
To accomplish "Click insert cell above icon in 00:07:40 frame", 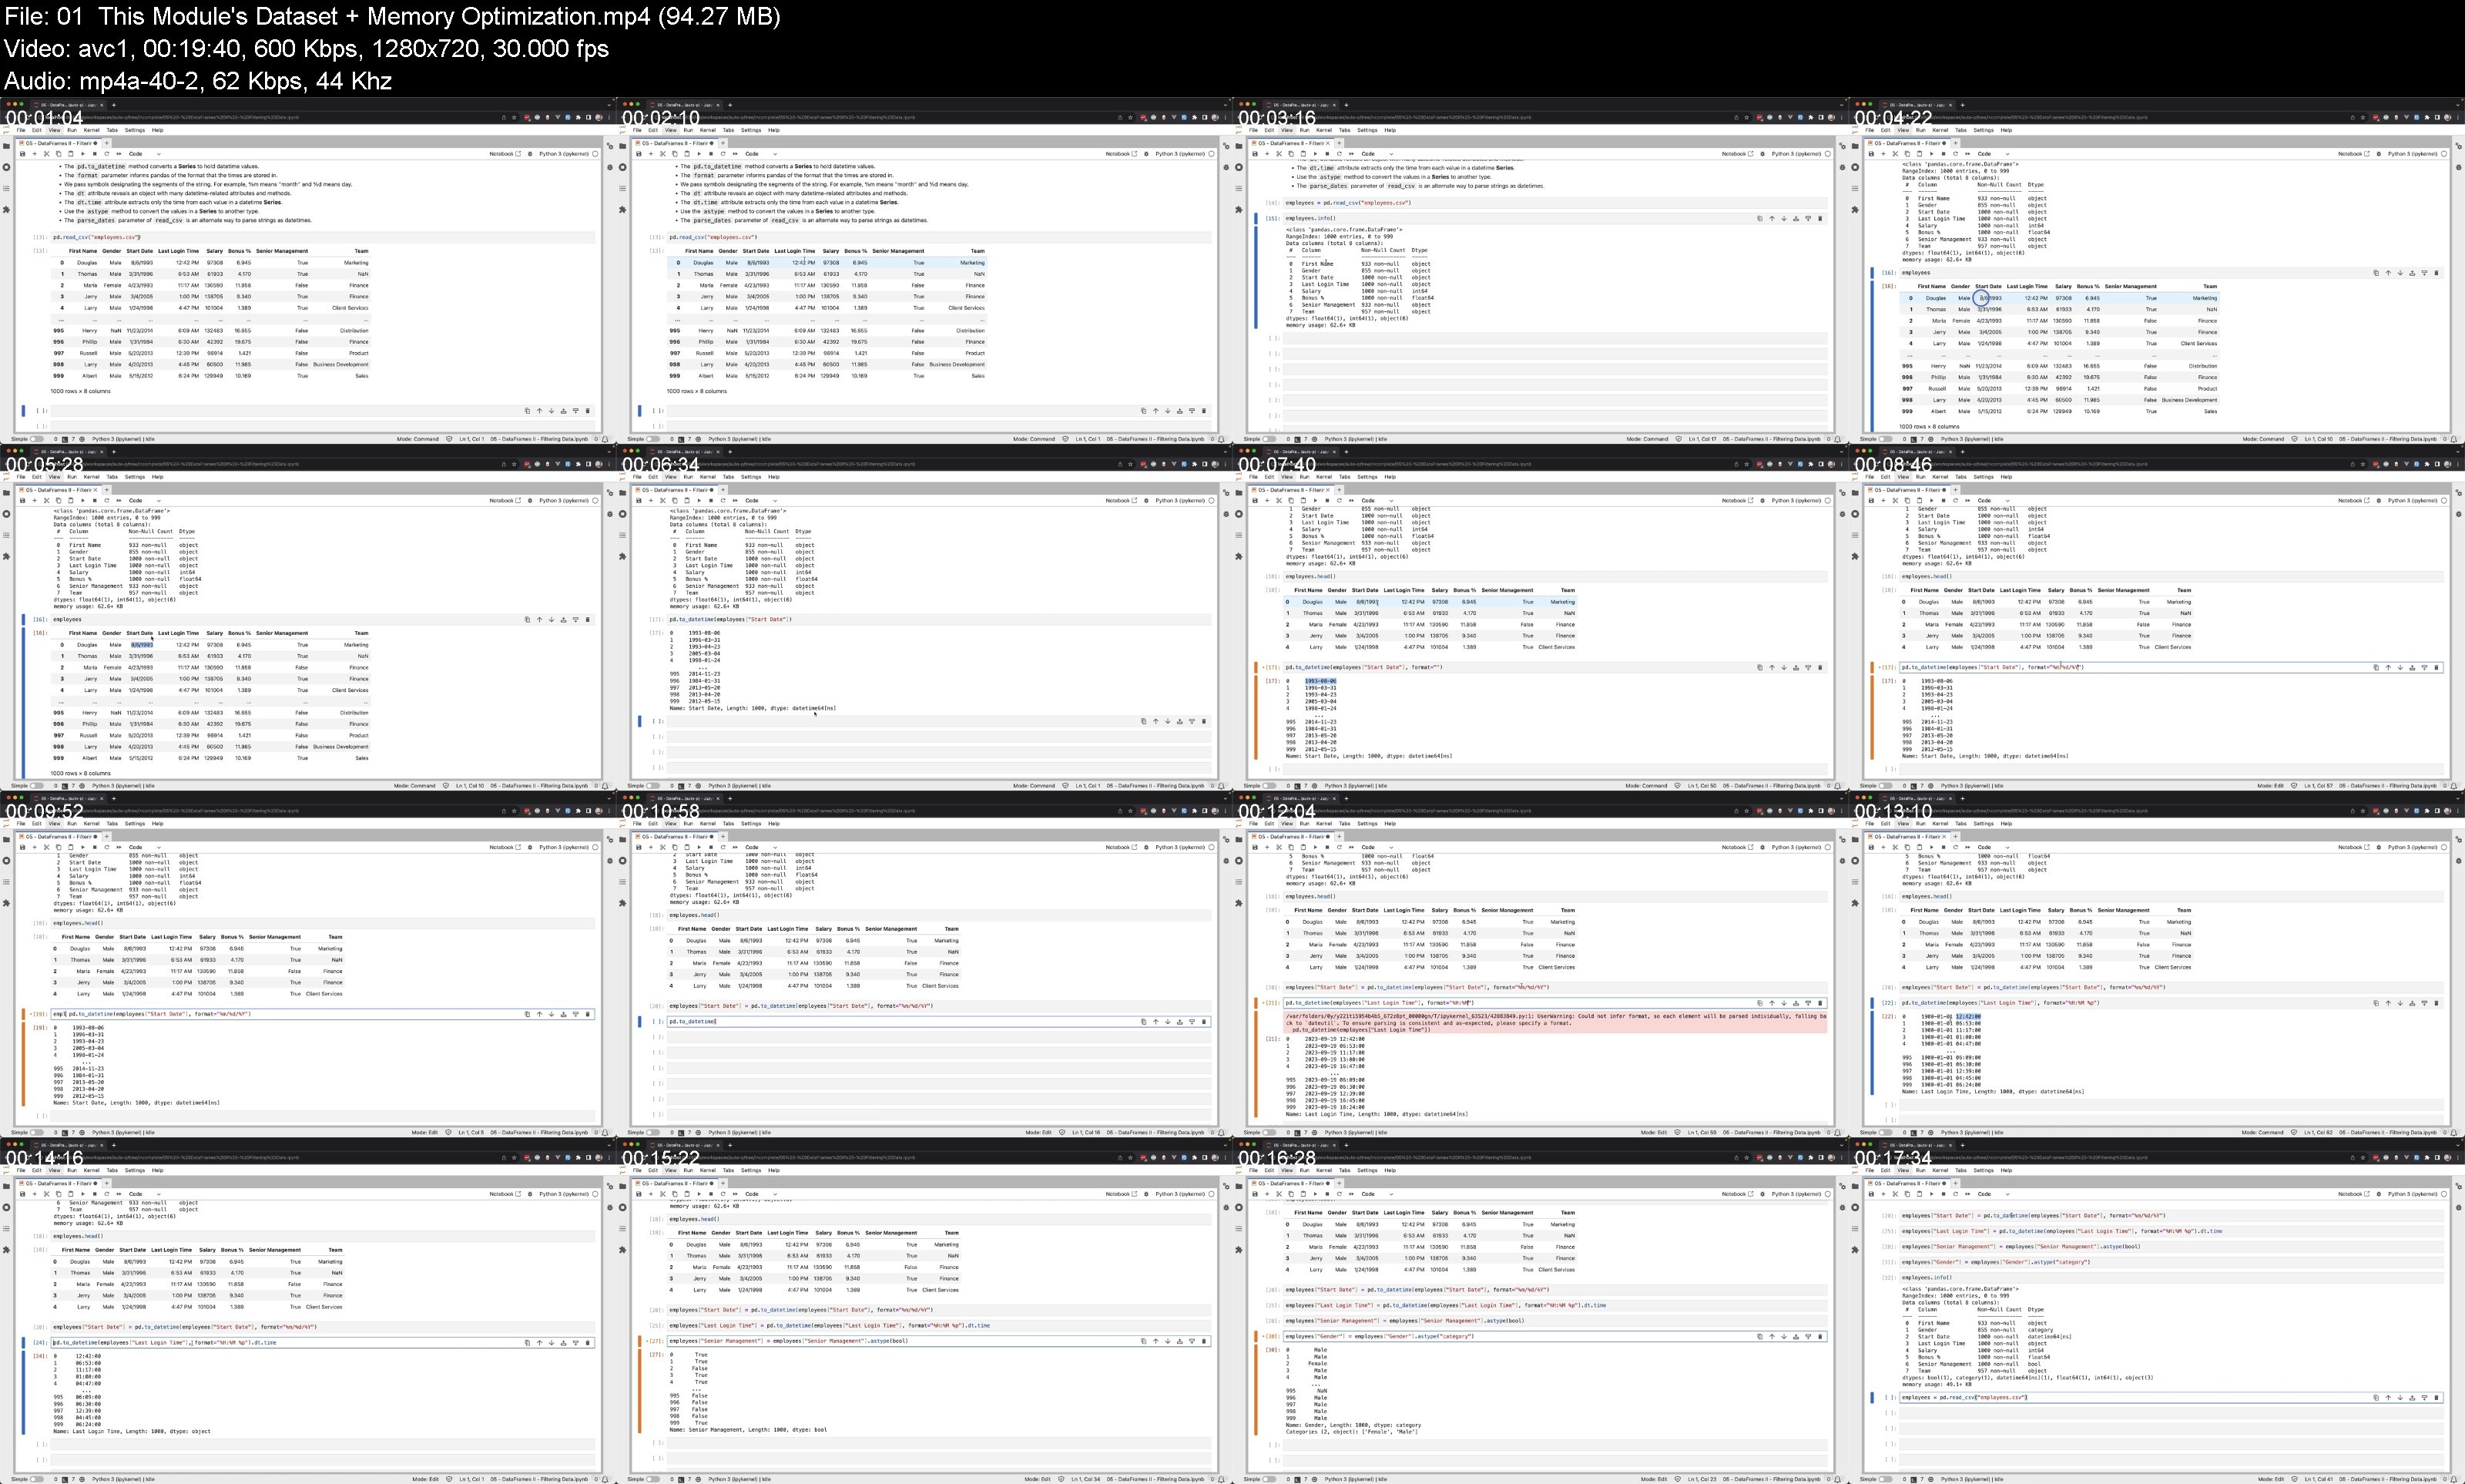I will [x=1796, y=667].
